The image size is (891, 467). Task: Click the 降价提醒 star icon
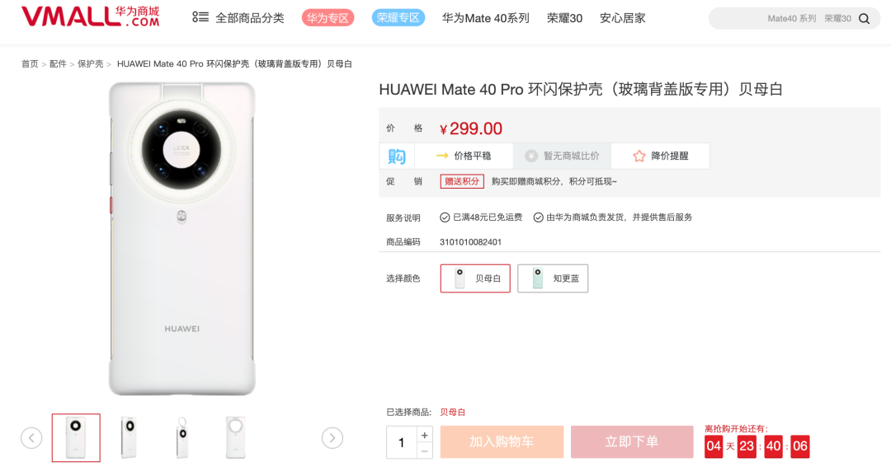coord(639,156)
